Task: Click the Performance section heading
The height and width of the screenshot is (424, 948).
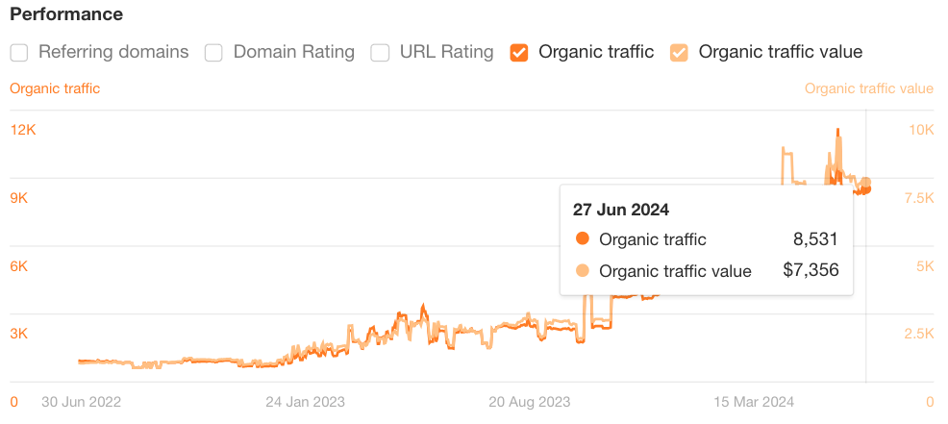Action: click(x=66, y=15)
